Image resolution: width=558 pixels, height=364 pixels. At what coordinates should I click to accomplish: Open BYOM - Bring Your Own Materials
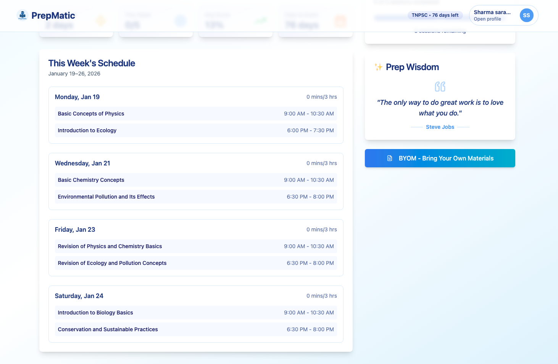(440, 158)
